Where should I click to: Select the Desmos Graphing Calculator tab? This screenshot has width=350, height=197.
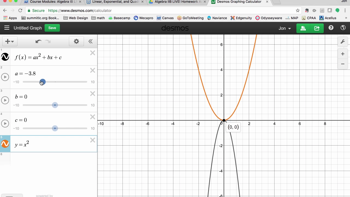pyautogui.click(x=239, y=2)
